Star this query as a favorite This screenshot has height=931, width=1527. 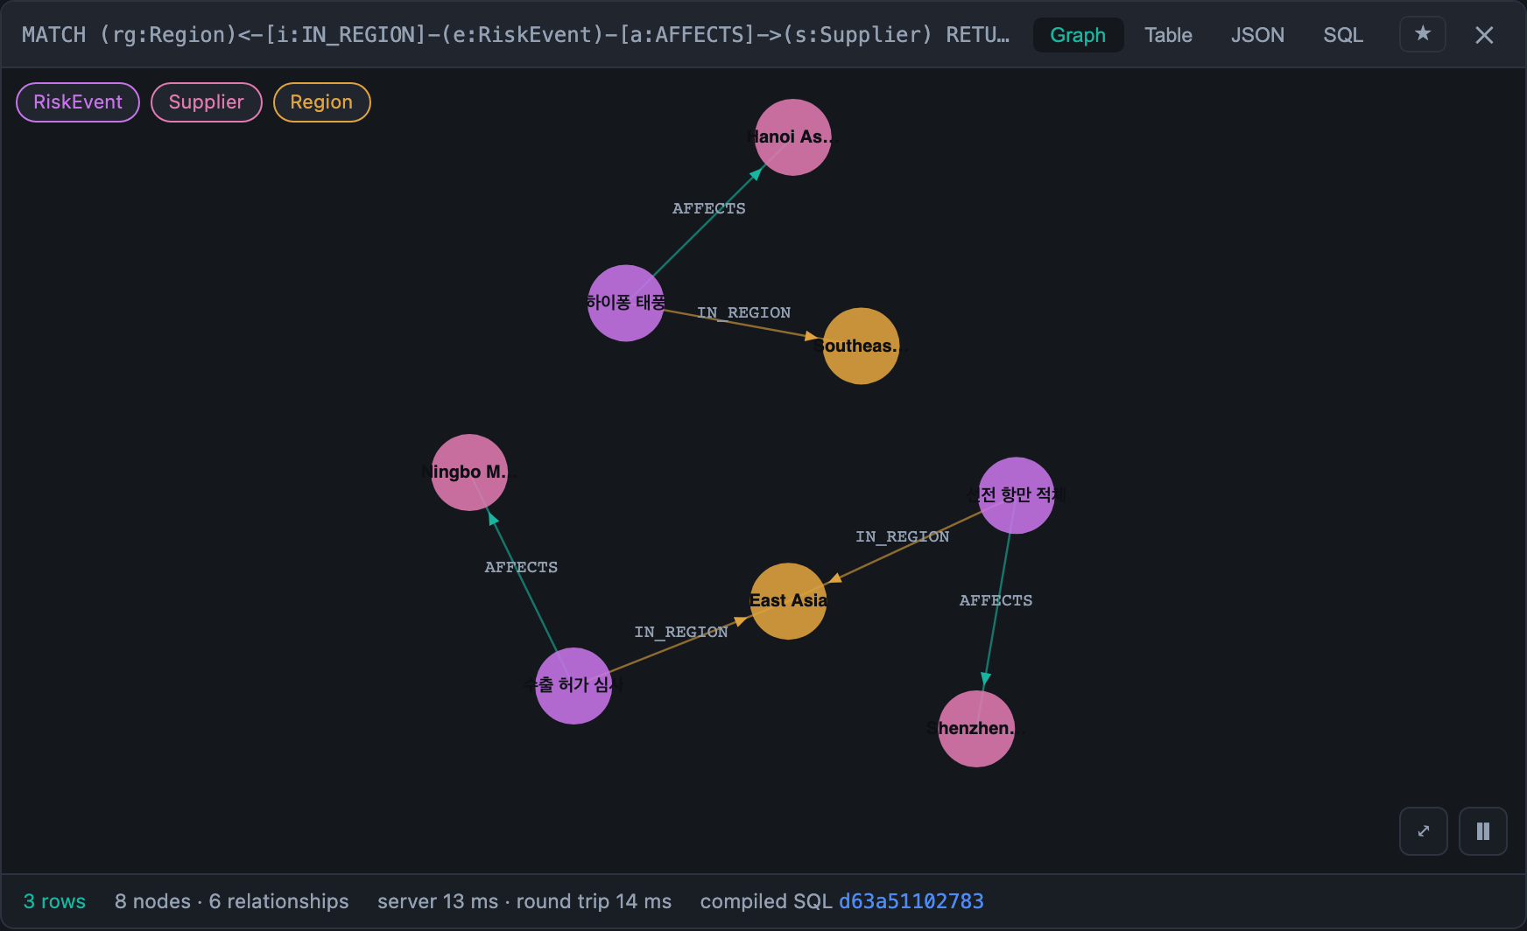pyautogui.click(x=1423, y=35)
